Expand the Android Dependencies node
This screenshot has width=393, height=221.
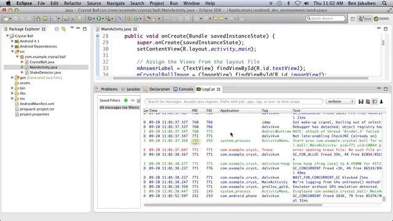coord(12,46)
